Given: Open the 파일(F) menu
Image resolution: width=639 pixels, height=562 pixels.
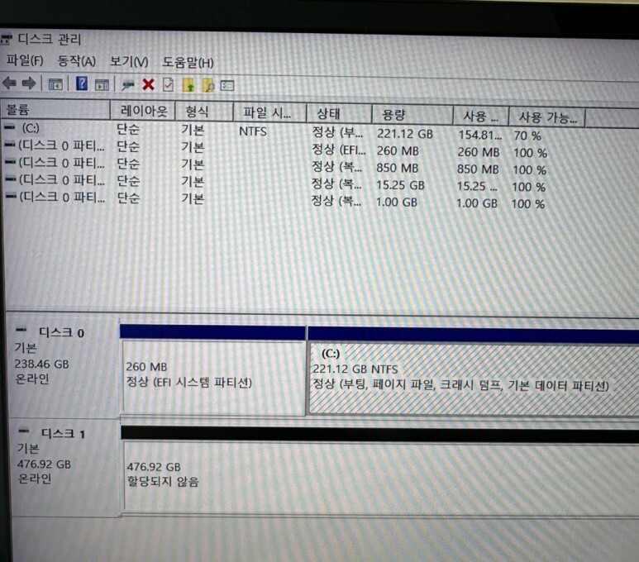Looking at the screenshot, I should tap(25, 60).
